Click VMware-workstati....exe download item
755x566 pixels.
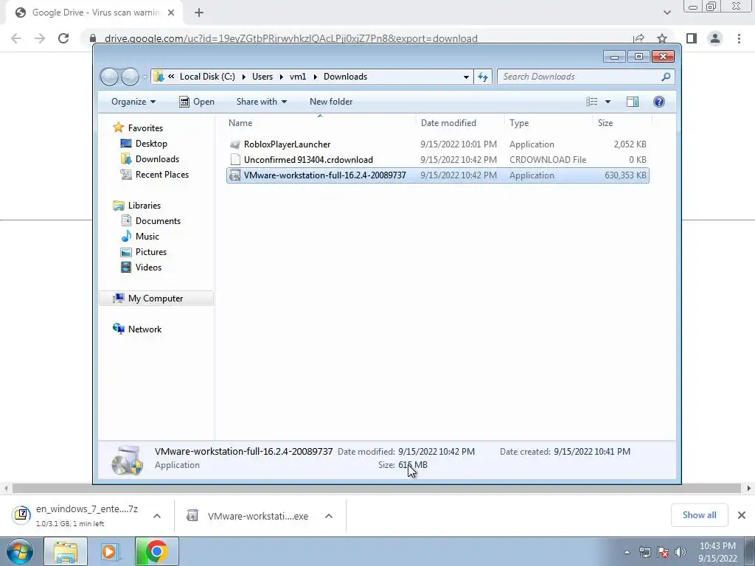click(x=248, y=516)
